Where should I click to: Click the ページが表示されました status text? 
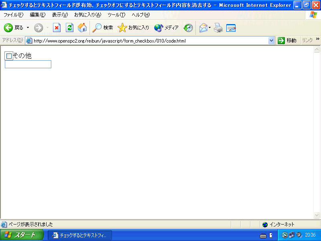[x=30, y=225]
